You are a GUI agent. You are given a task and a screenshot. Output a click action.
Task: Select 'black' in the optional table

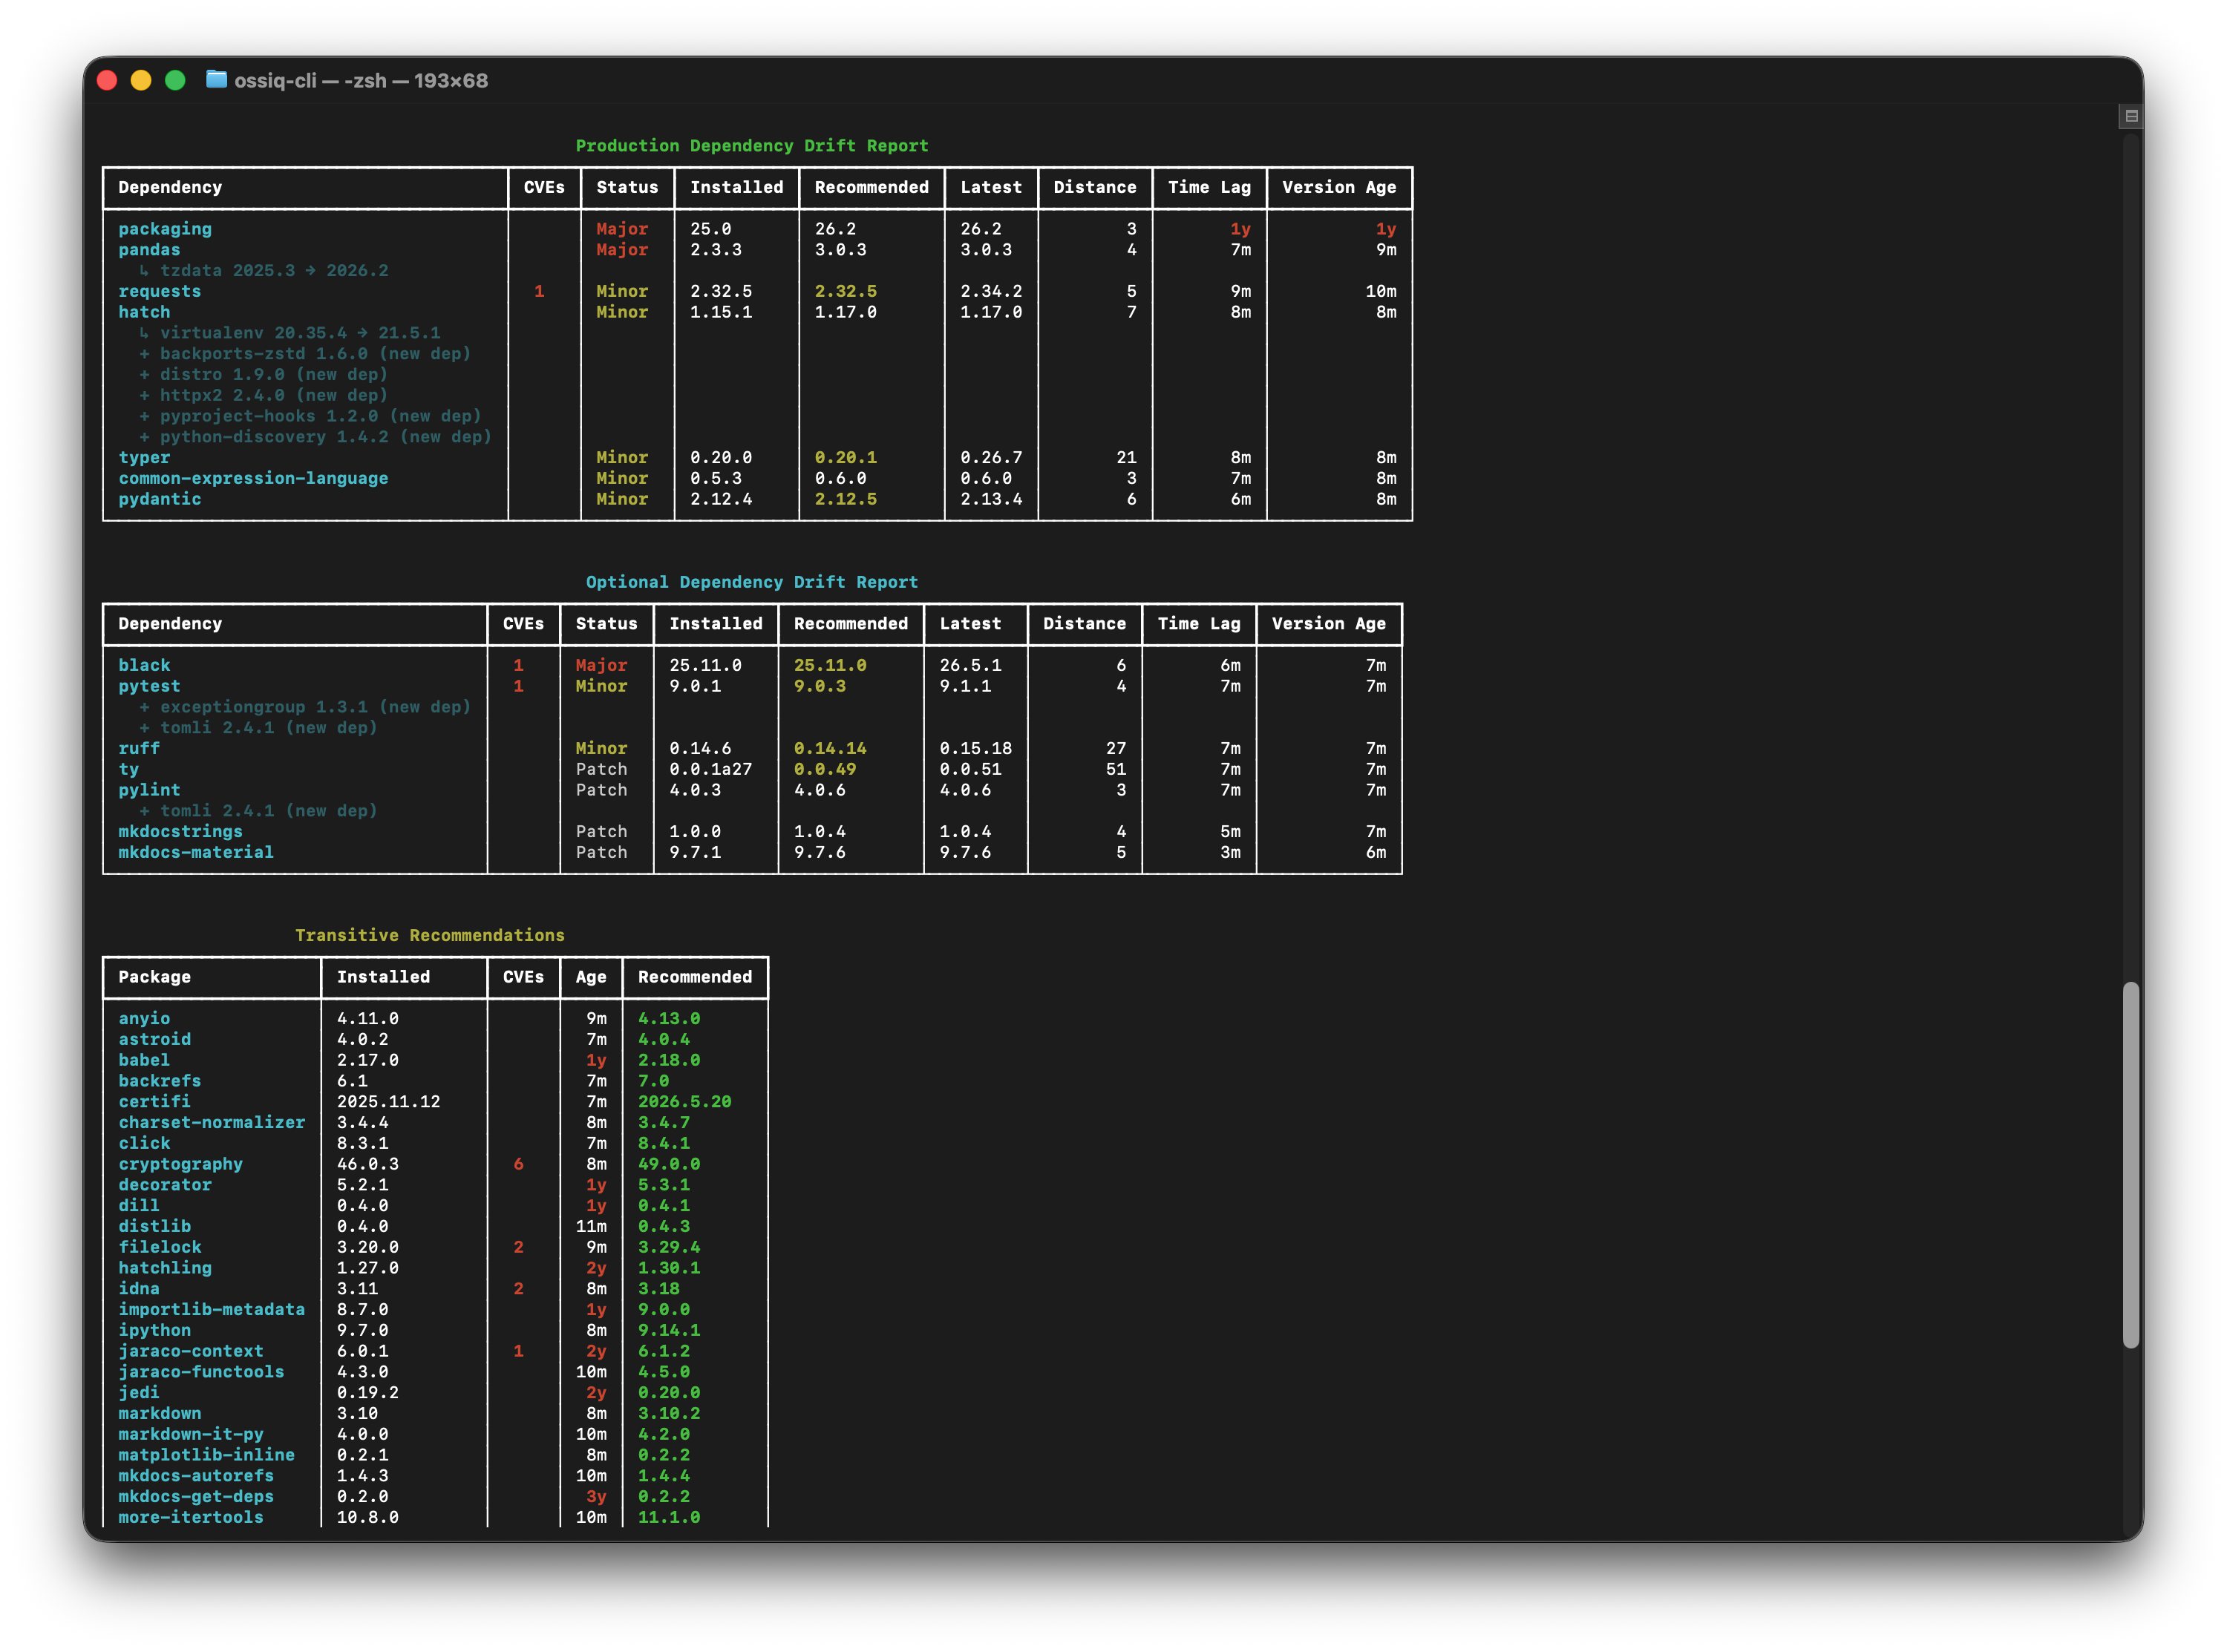point(144,665)
